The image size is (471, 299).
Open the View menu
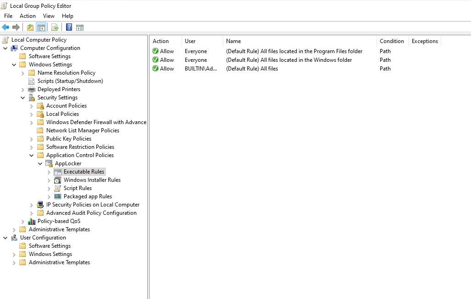49,16
